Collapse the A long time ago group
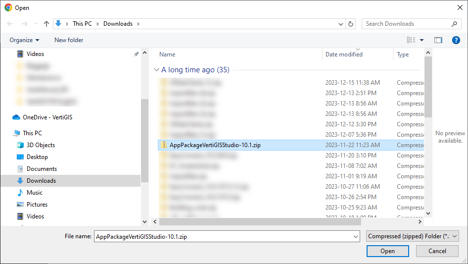This screenshot has height=264, width=468. click(x=156, y=70)
